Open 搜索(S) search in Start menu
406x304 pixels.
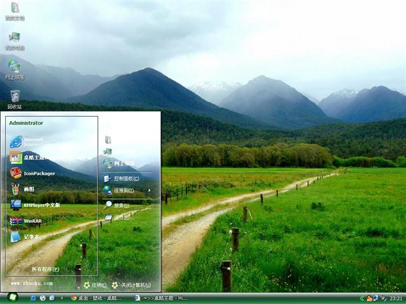click(x=117, y=205)
